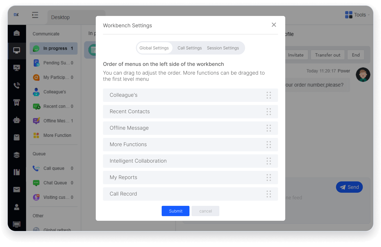This screenshot has height=247, width=381.
Task: Open the phone call icon in sidebar
Action: 17,85
